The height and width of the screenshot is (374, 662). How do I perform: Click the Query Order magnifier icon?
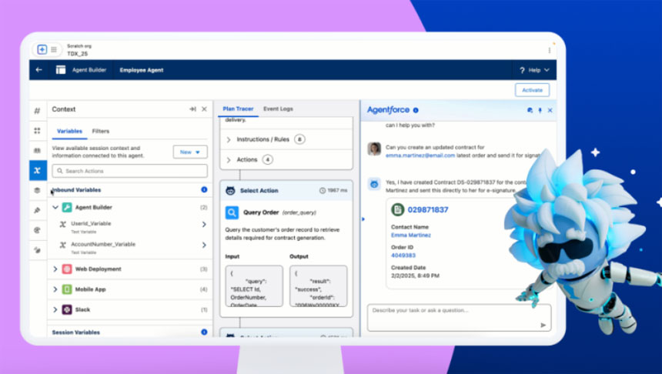[232, 212]
